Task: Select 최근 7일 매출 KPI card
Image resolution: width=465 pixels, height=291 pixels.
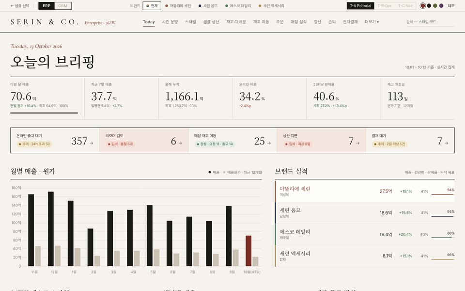Action: coord(122,98)
